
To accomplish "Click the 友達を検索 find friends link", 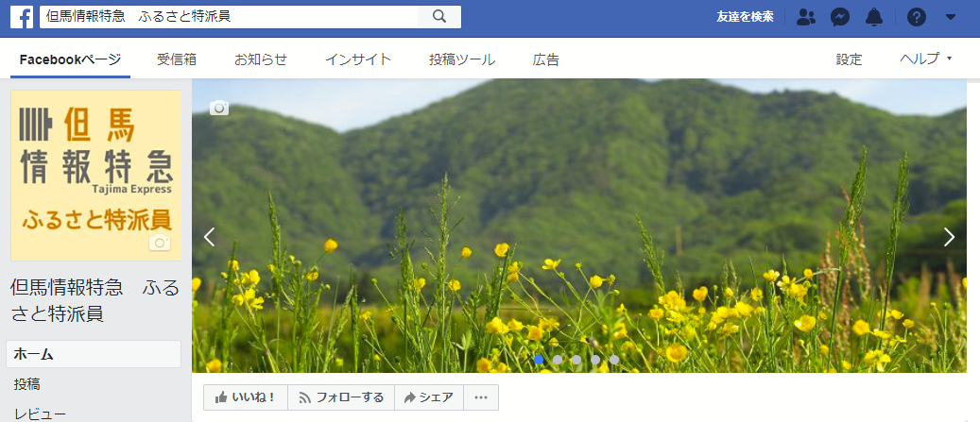I will [745, 17].
